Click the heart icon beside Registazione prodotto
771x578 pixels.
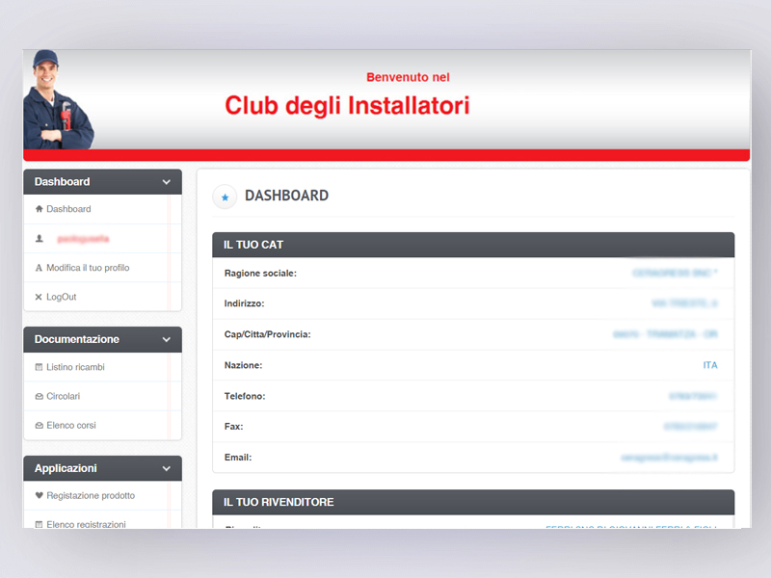pyautogui.click(x=39, y=495)
